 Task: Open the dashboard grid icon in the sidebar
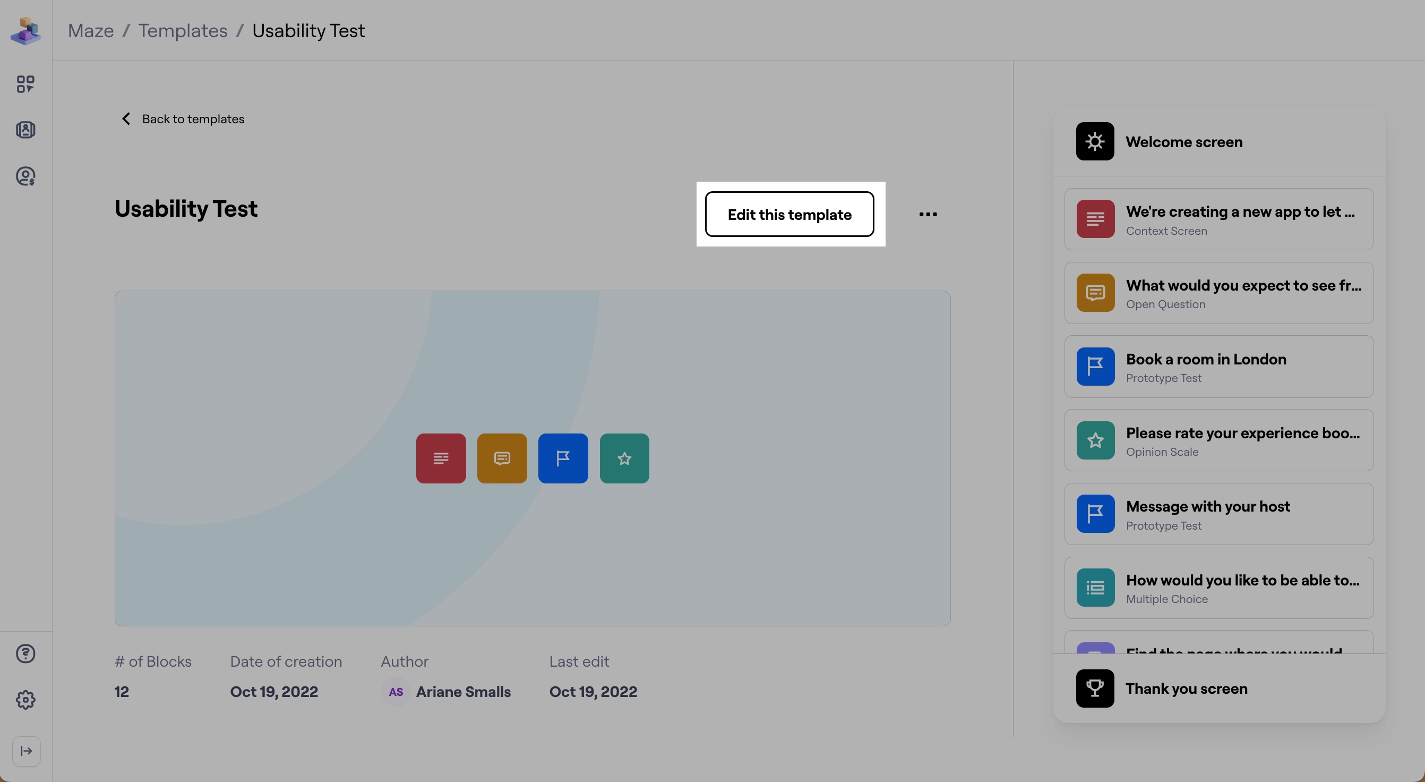[x=25, y=84]
